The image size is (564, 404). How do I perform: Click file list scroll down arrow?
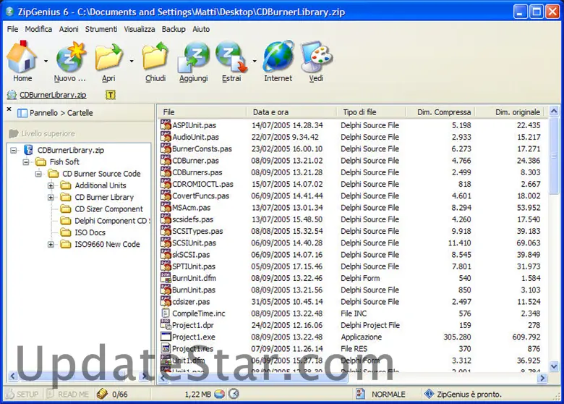point(555,366)
